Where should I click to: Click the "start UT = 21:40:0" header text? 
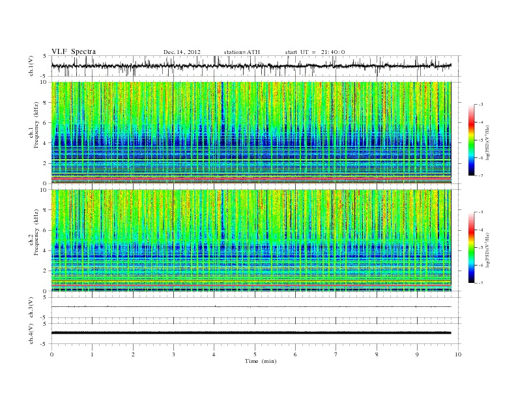[x=315, y=52]
